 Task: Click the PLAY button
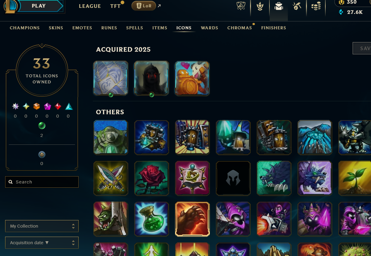click(x=39, y=6)
